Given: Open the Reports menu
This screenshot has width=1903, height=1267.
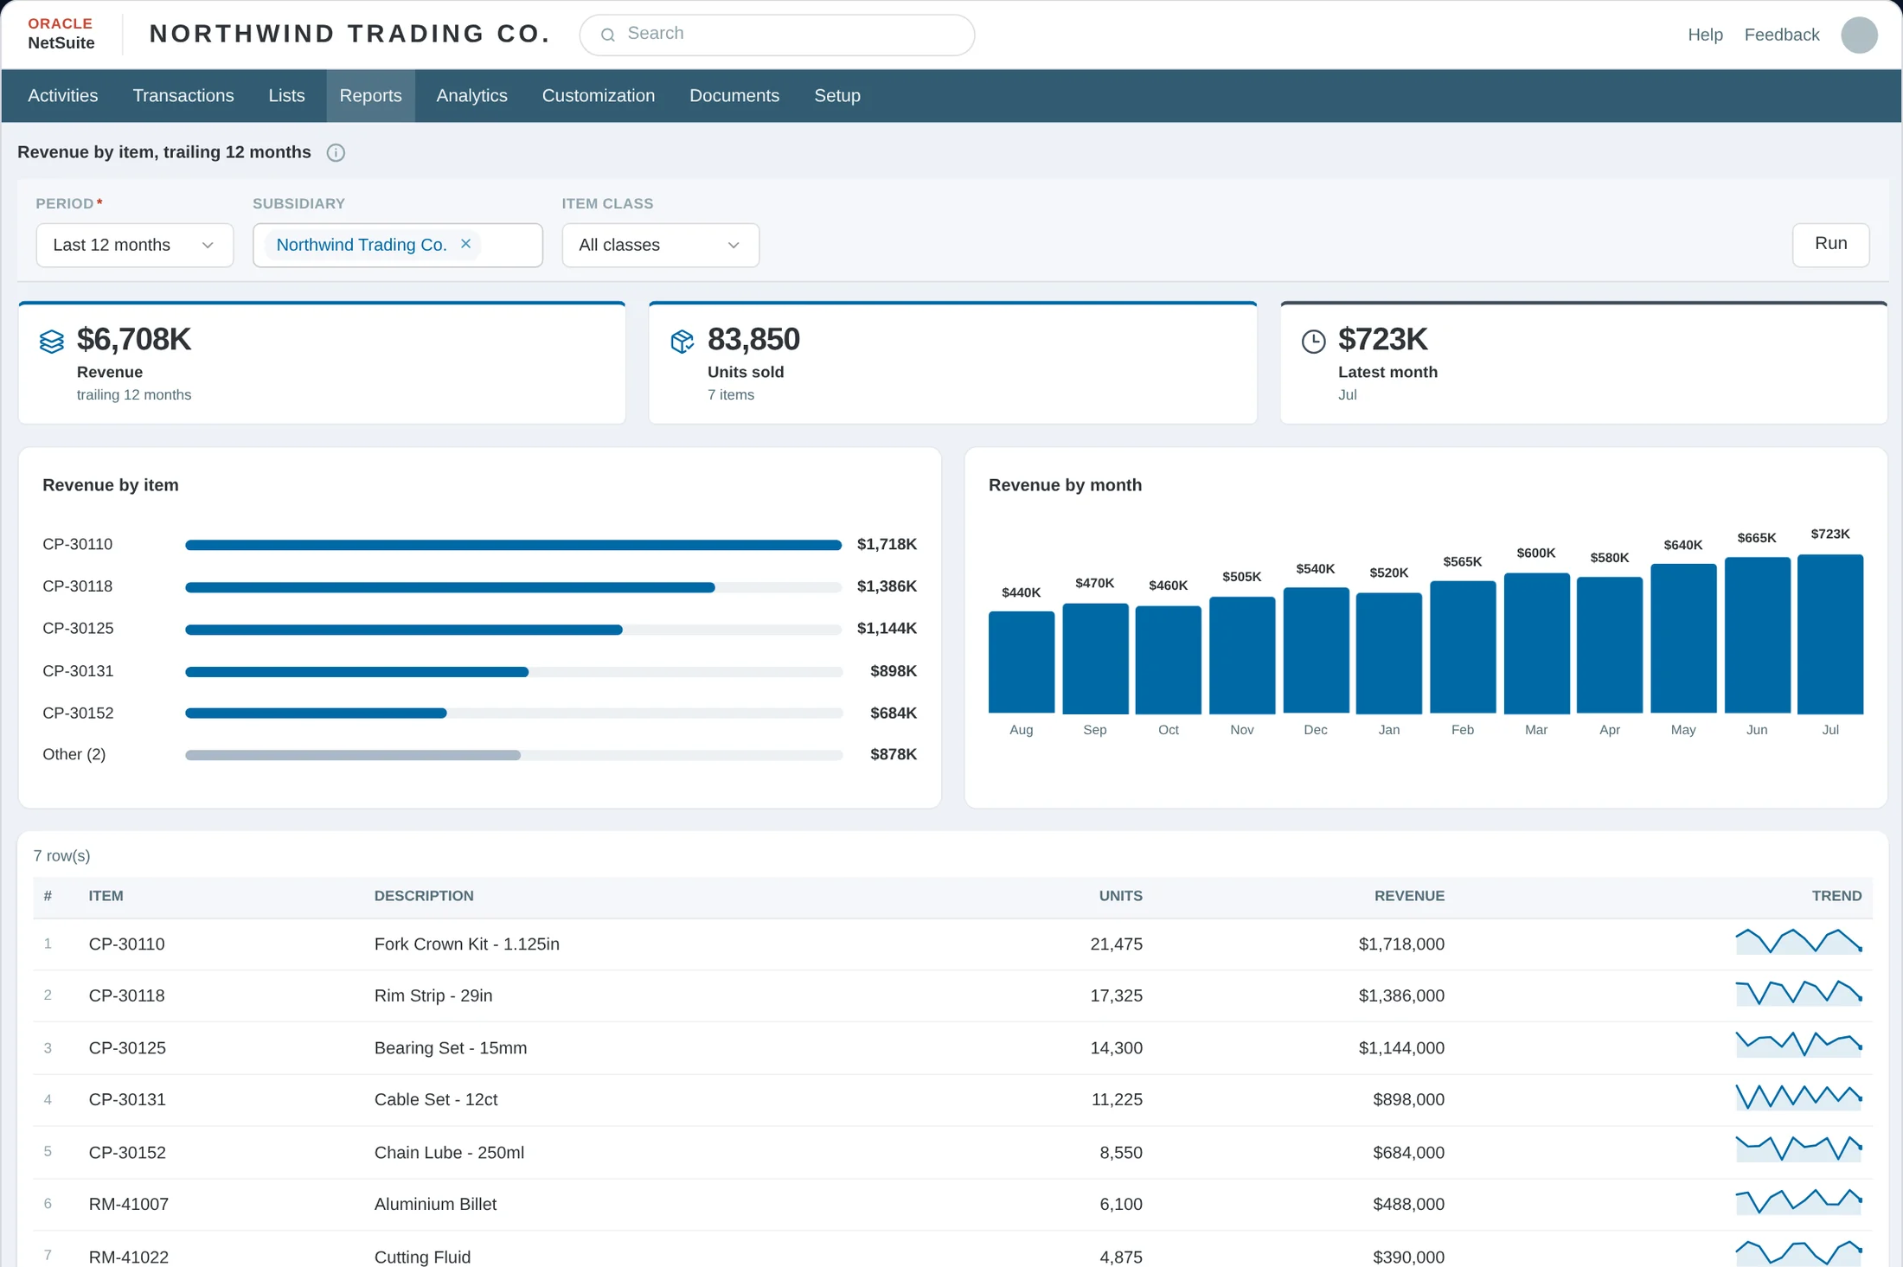Looking at the screenshot, I should (370, 96).
